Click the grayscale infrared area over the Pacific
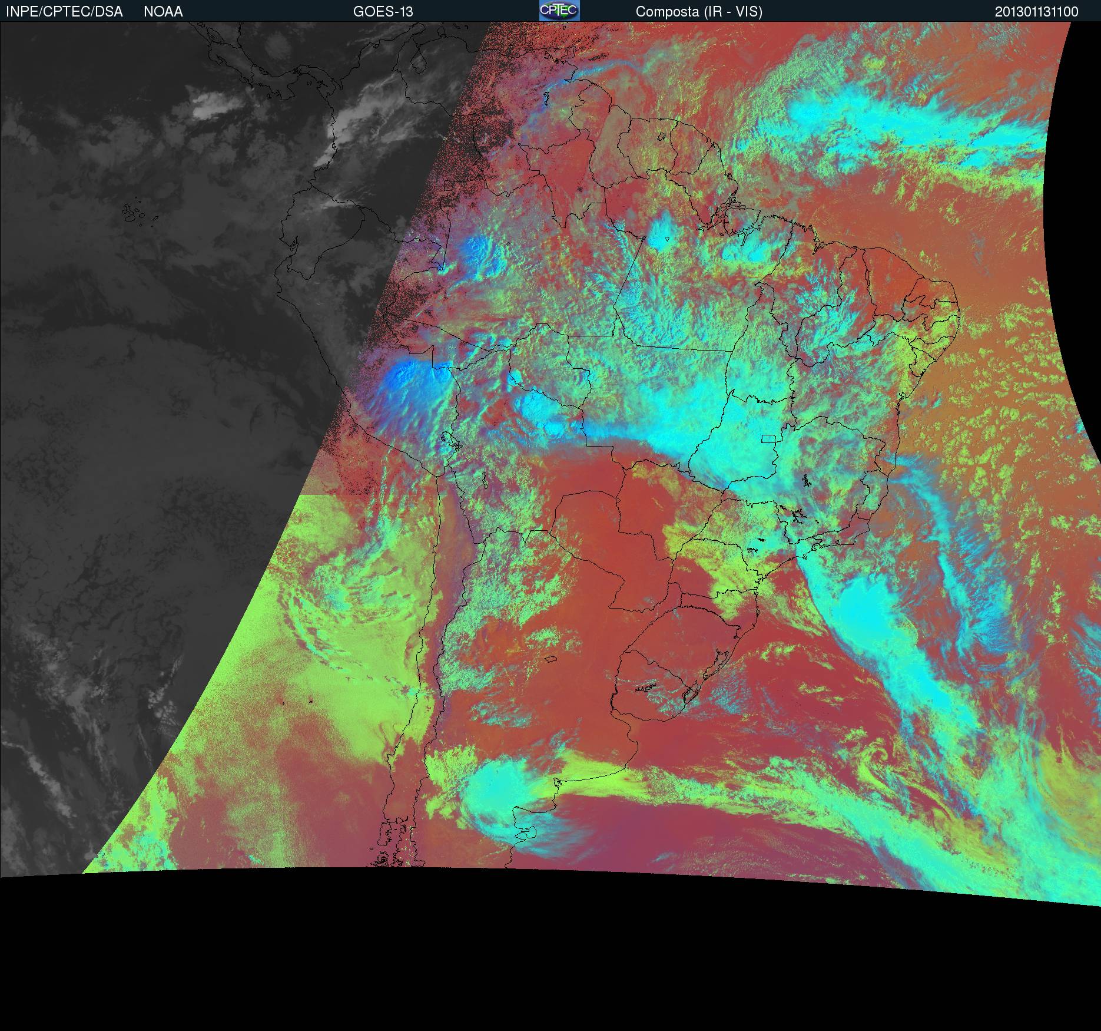The image size is (1101, 1031). [x=147, y=412]
